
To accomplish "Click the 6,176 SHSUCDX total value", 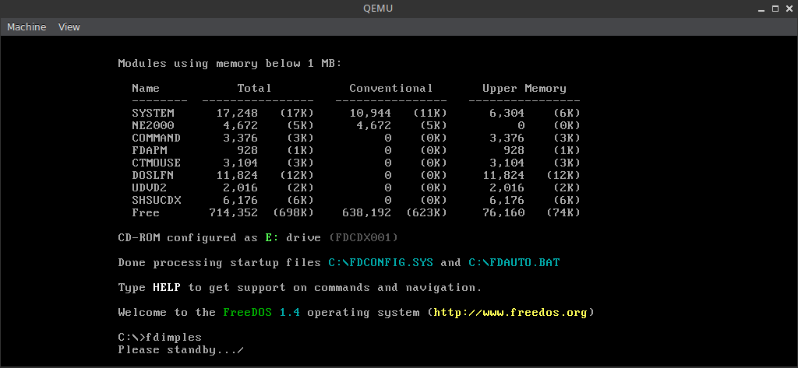I will coord(240,200).
